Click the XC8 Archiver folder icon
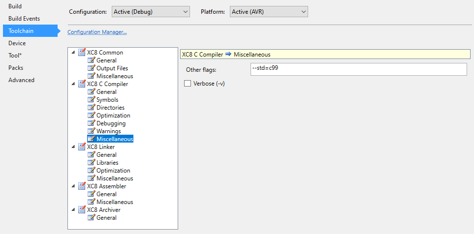The image size is (474, 234). point(82,210)
